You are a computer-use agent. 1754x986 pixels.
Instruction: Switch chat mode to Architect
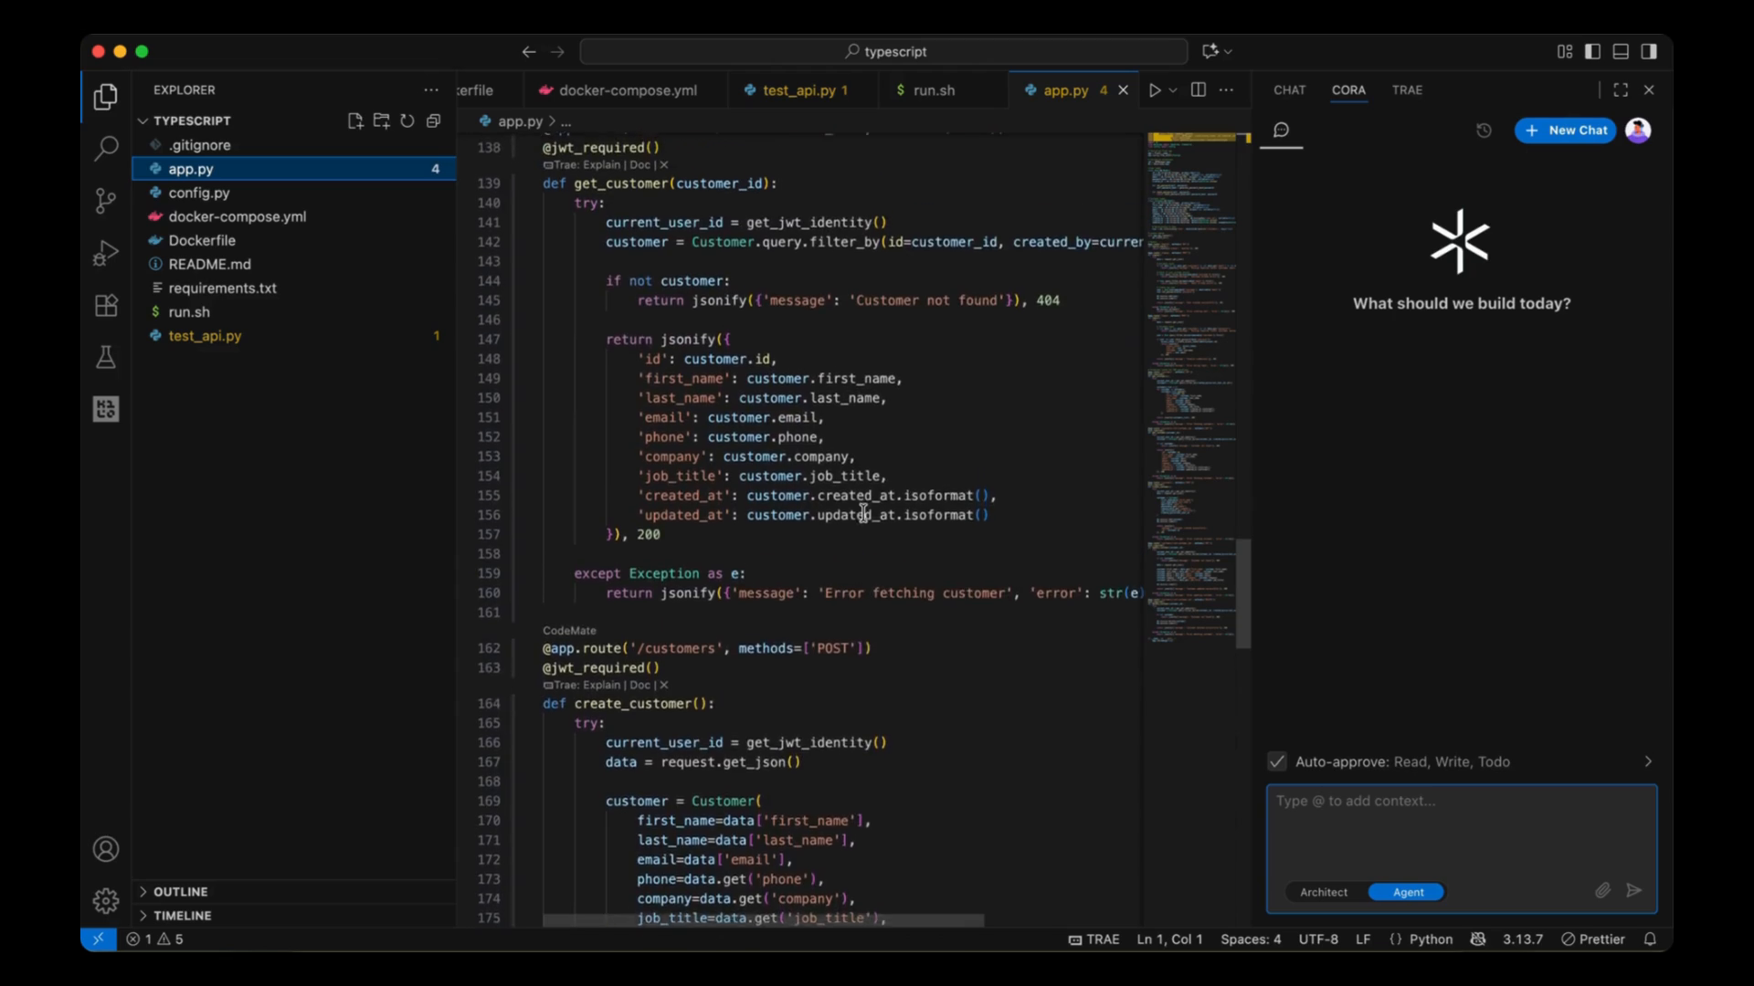tap(1324, 892)
